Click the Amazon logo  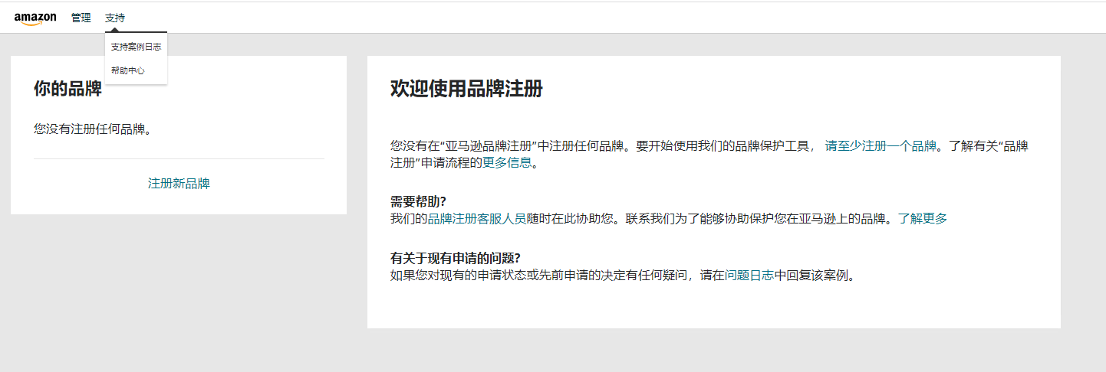click(35, 18)
